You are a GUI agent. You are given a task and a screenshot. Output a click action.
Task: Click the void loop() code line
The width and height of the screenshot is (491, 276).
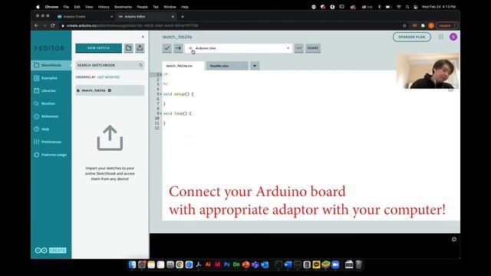coord(177,113)
